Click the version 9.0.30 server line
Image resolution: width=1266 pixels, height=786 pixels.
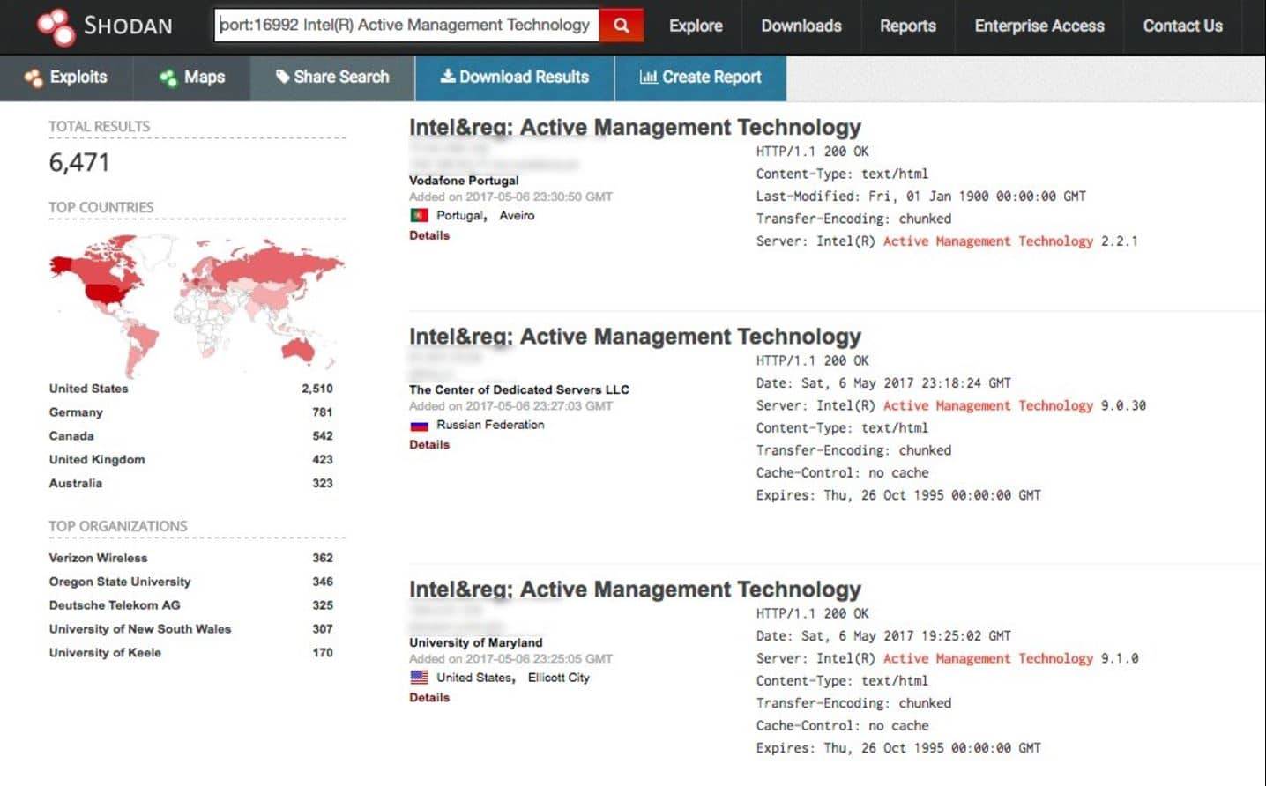pyautogui.click(x=951, y=406)
